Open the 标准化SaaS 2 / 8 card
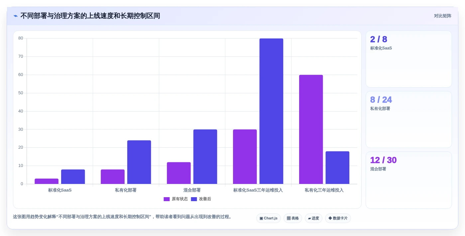Viewport: 465px width, 236px height. tap(409, 59)
